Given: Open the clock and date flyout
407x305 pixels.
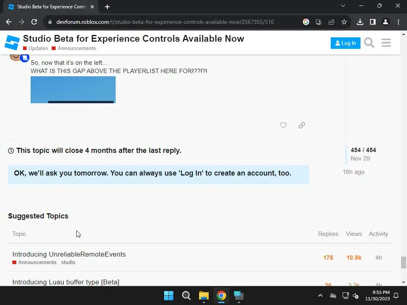Looking at the screenshot, I should 378,295.
